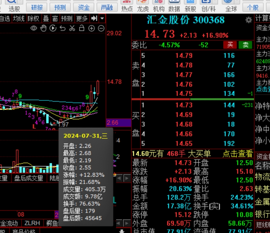Click the red 买 buy button

[230, 45]
